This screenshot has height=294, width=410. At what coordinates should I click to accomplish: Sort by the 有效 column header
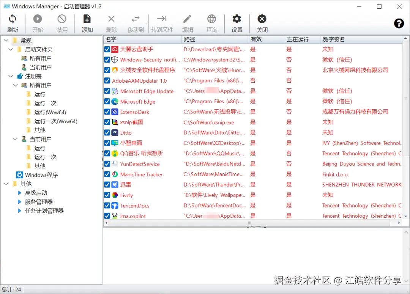[x=266, y=39]
